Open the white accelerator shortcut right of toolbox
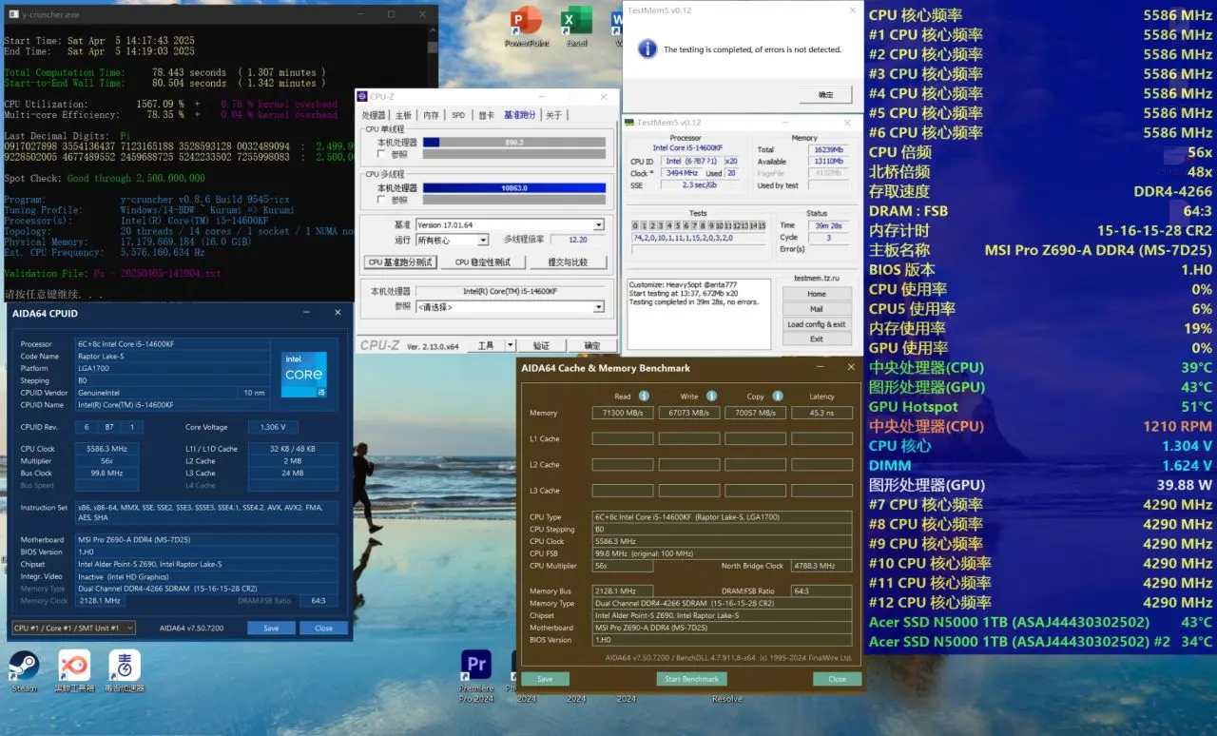This screenshot has width=1217, height=736. pos(125,669)
